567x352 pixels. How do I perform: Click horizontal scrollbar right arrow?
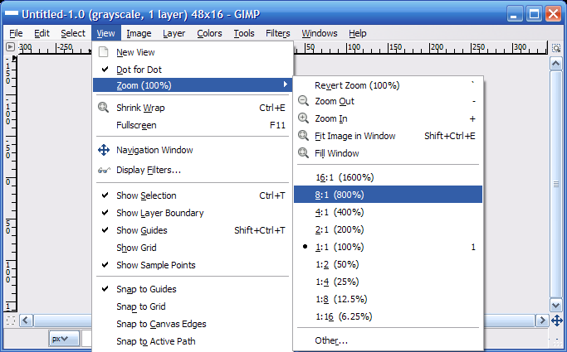coord(542,321)
